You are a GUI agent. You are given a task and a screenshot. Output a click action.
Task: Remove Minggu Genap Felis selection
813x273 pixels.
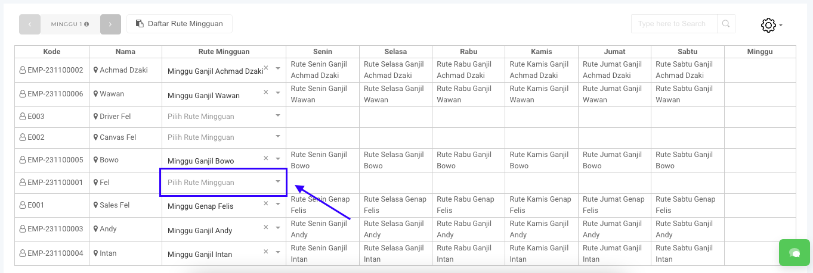coord(266,203)
